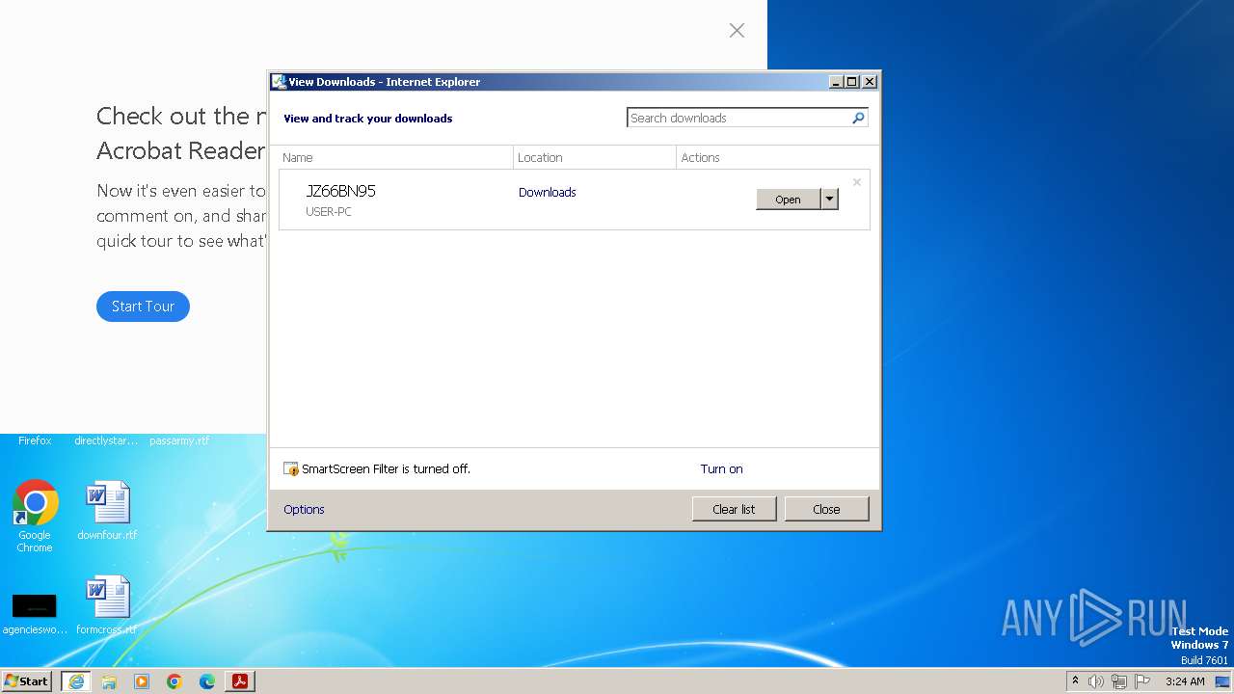
Task: Select the agencieswo... black thumbnail desktop file
Action: 35,614
